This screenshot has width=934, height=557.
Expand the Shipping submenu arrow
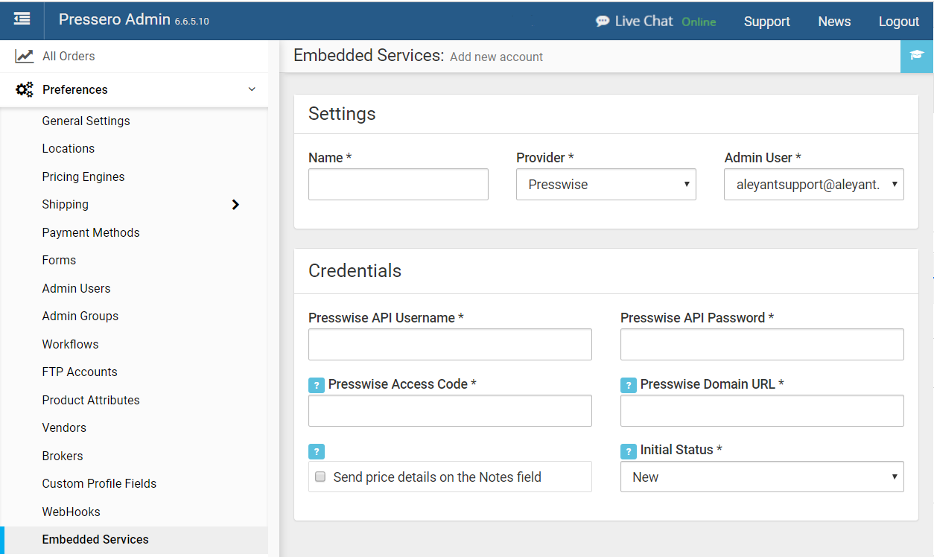coord(235,204)
